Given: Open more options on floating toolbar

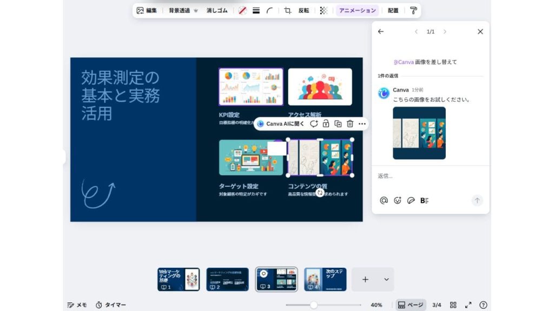Looking at the screenshot, I should (362, 124).
